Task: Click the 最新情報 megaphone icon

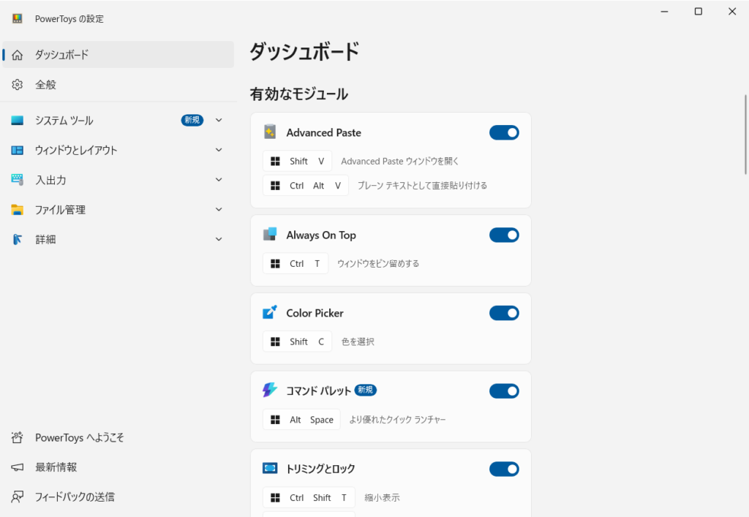Action: click(x=18, y=467)
